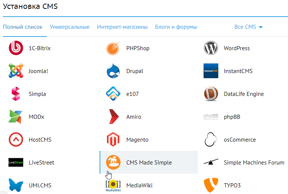Open the Все CMS dropdown
Viewport: 288px width, 194px height.
coord(249,27)
